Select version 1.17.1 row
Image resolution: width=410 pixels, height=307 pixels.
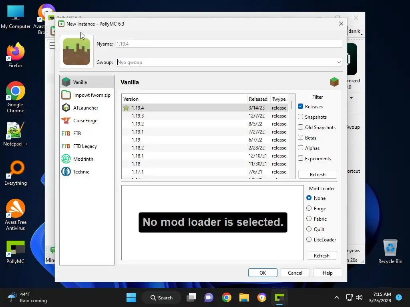pos(205,172)
